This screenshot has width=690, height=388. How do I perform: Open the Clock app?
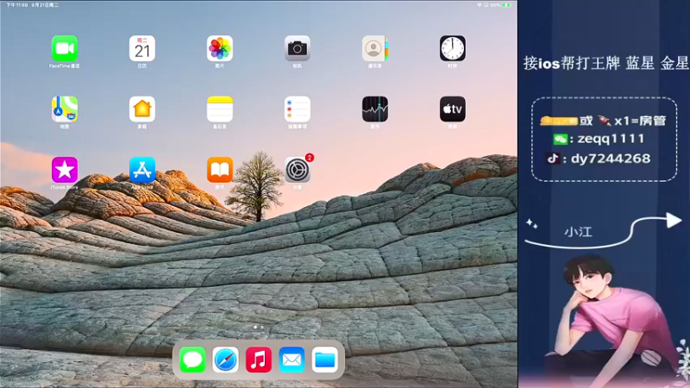452,48
